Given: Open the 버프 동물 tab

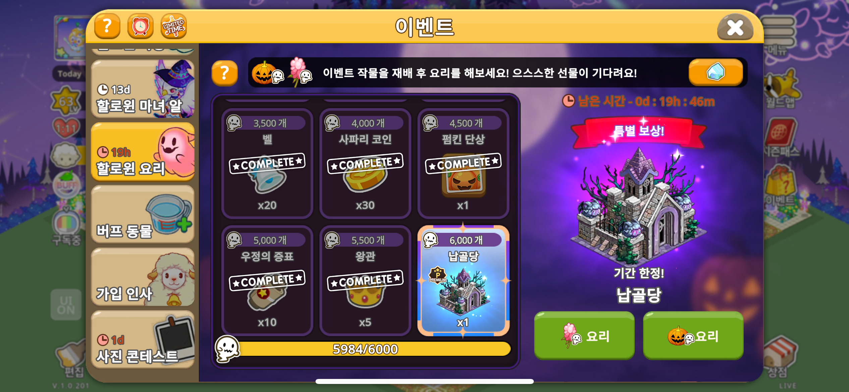Looking at the screenshot, I should (x=143, y=214).
